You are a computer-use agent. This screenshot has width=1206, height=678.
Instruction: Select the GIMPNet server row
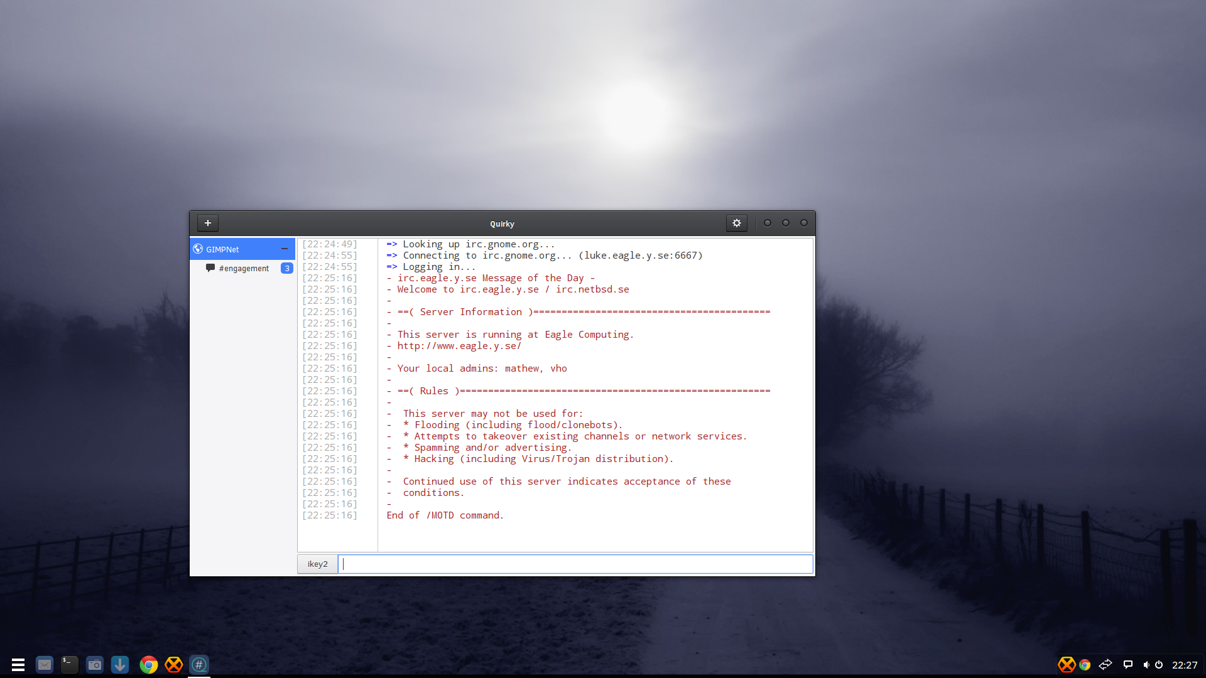[x=242, y=249]
